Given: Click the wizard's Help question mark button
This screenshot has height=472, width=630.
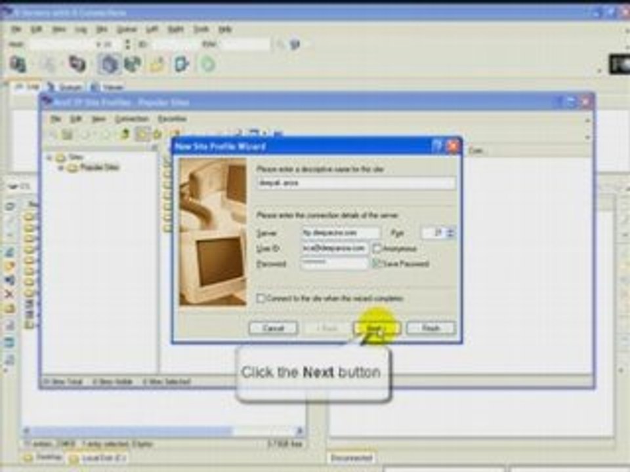Looking at the screenshot, I should tap(437, 146).
